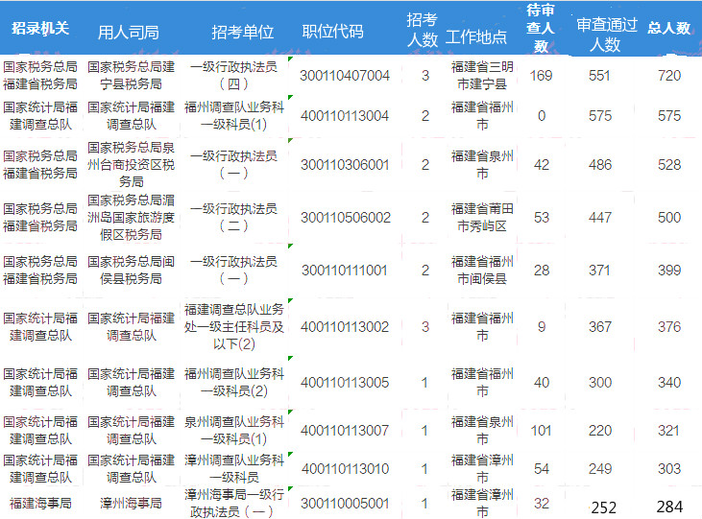Screen dimensions: 702x519
Task: Click the approved count 371
Action: click(x=599, y=271)
